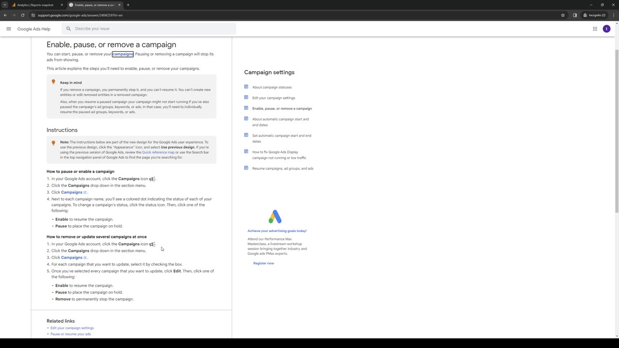Focus the Describe your issue search box
The image size is (619, 348).
[x=150, y=29]
